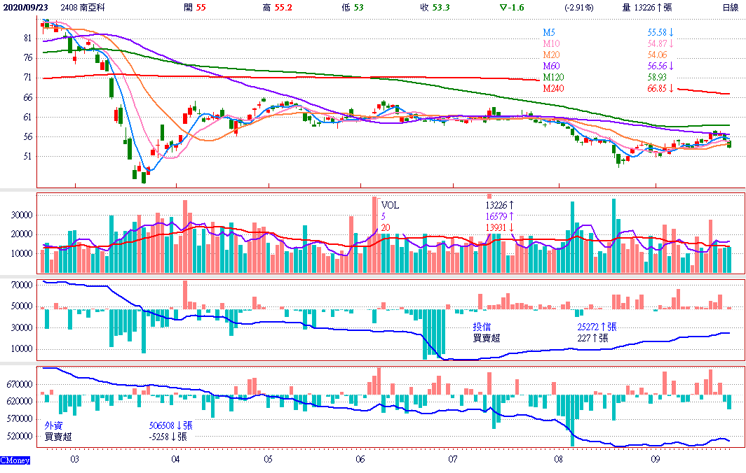The image size is (746, 473).
Task: Click the date 2020/09/23 in header
Action: pos(25,7)
